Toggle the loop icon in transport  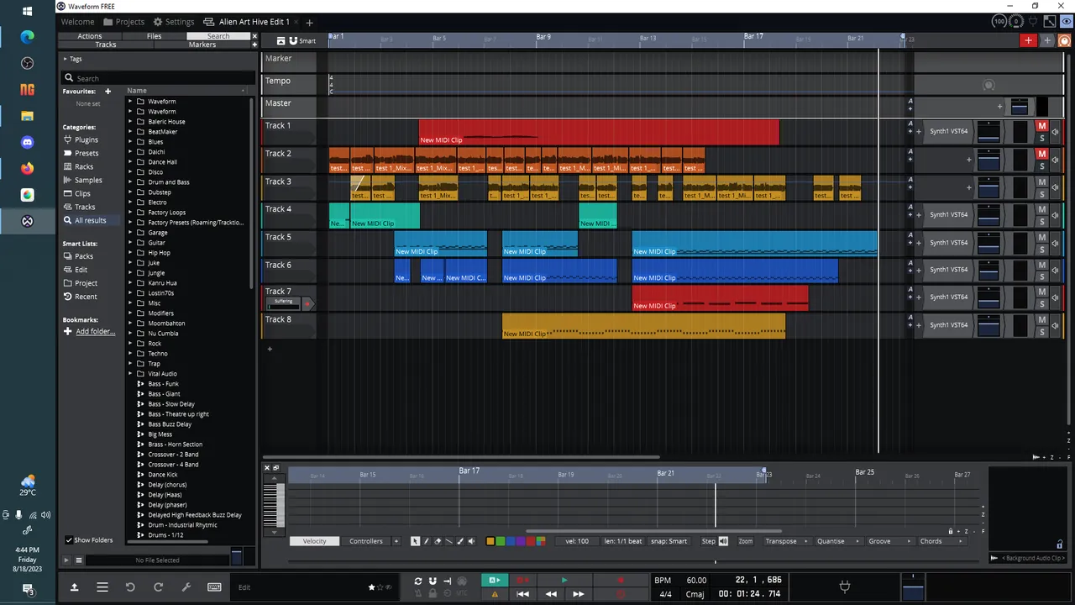coord(417,581)
